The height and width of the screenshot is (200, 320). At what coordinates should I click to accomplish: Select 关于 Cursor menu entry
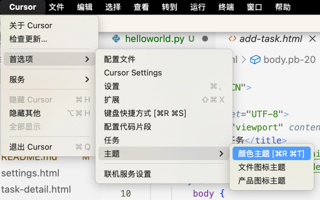point(49,26)
